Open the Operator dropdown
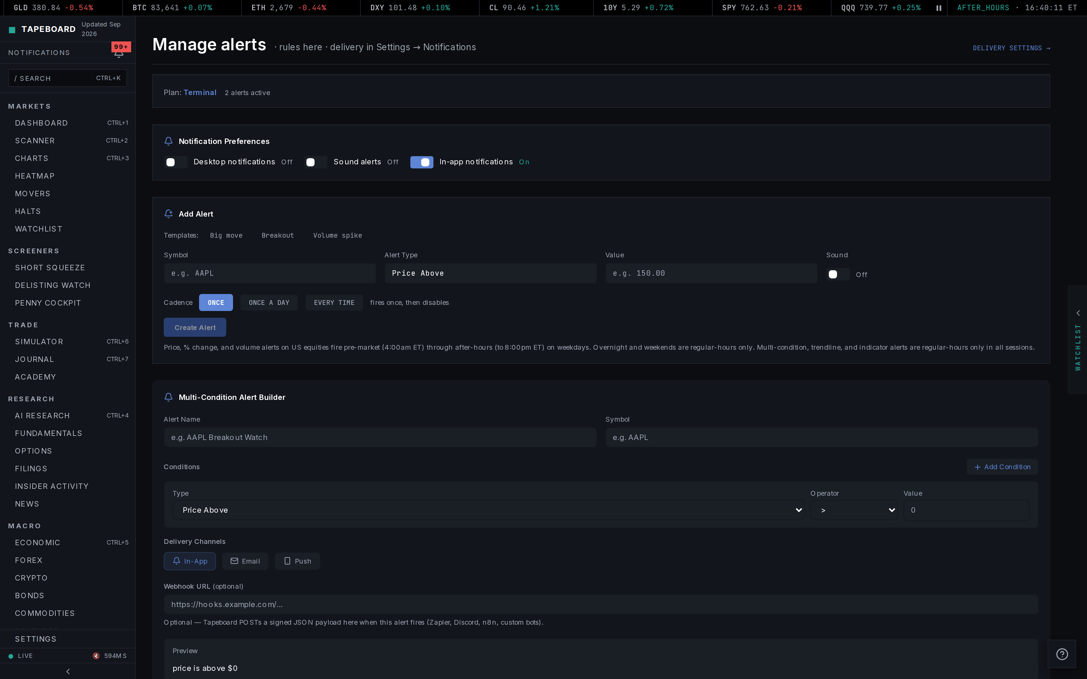Image resolution: width=1087 pixels, height=679 pixels. click(x=854, y=510)
